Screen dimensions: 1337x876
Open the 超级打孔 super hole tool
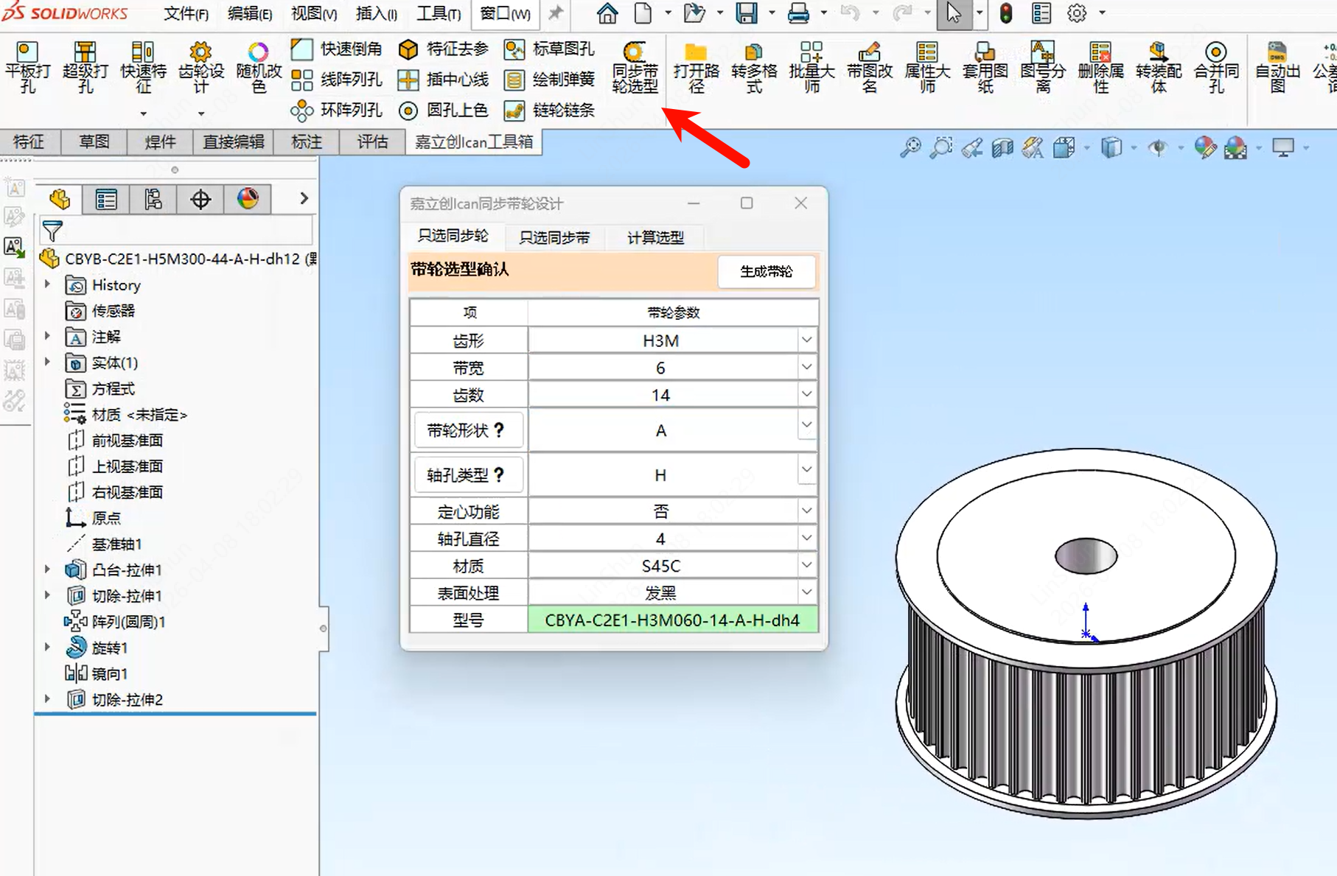85,66
